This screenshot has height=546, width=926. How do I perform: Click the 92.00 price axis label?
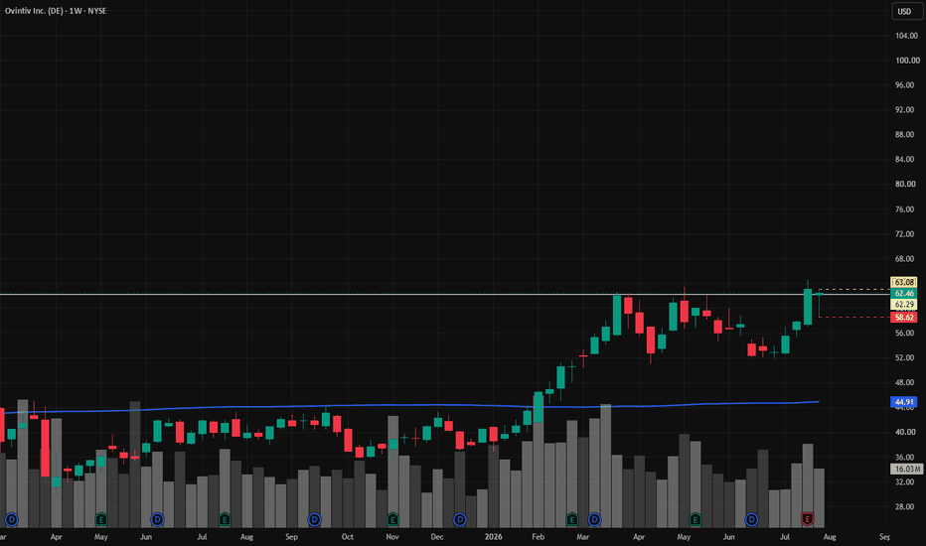tap(904, 110)
